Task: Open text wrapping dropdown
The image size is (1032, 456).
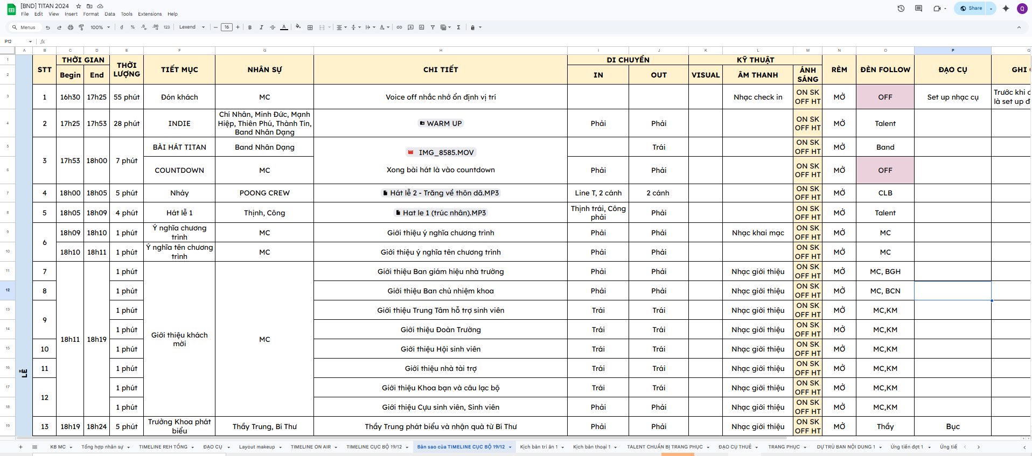Action: (x=370, y=27)
